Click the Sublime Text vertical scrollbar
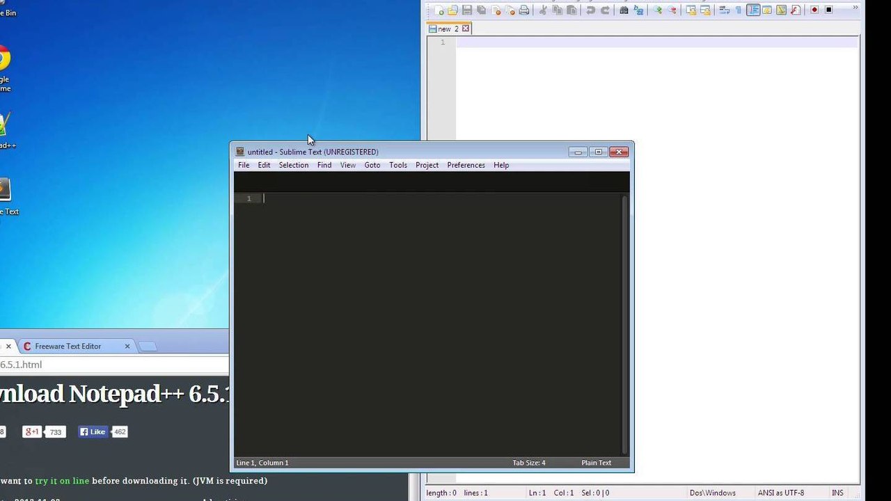Viewport: 891px width, 501px height. click(x=625, y=324)
